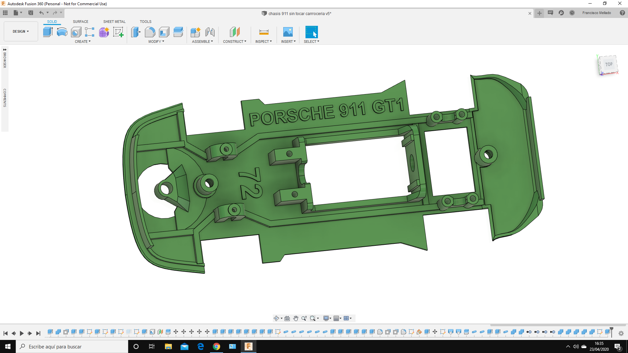Select the Press Pull tool

pos(136,32)
